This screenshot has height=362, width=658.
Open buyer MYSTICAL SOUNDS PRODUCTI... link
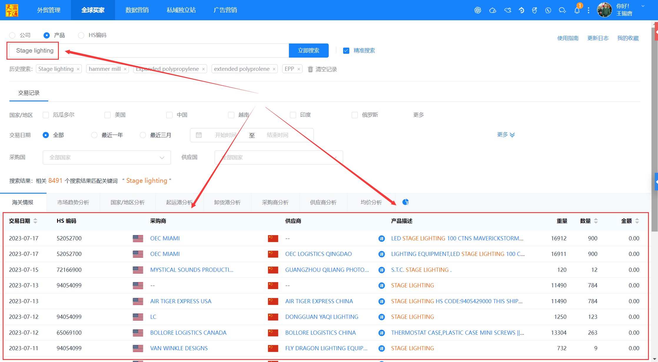pyautogui.click(x=192, y=270)
